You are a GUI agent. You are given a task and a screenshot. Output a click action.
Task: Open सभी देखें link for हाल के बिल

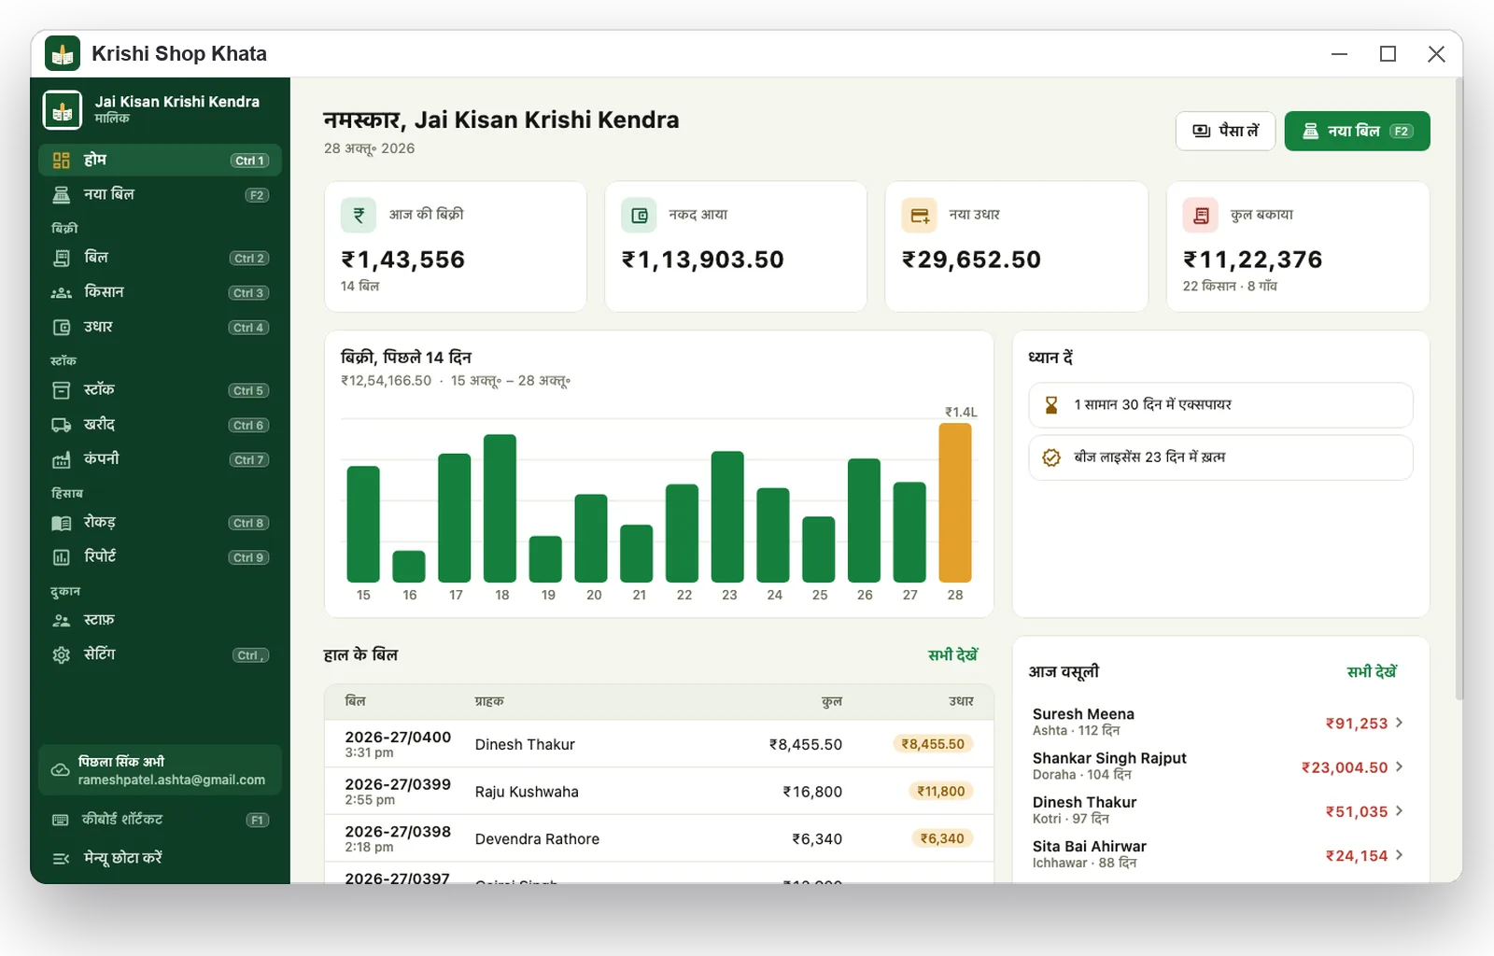pos(952,655)
